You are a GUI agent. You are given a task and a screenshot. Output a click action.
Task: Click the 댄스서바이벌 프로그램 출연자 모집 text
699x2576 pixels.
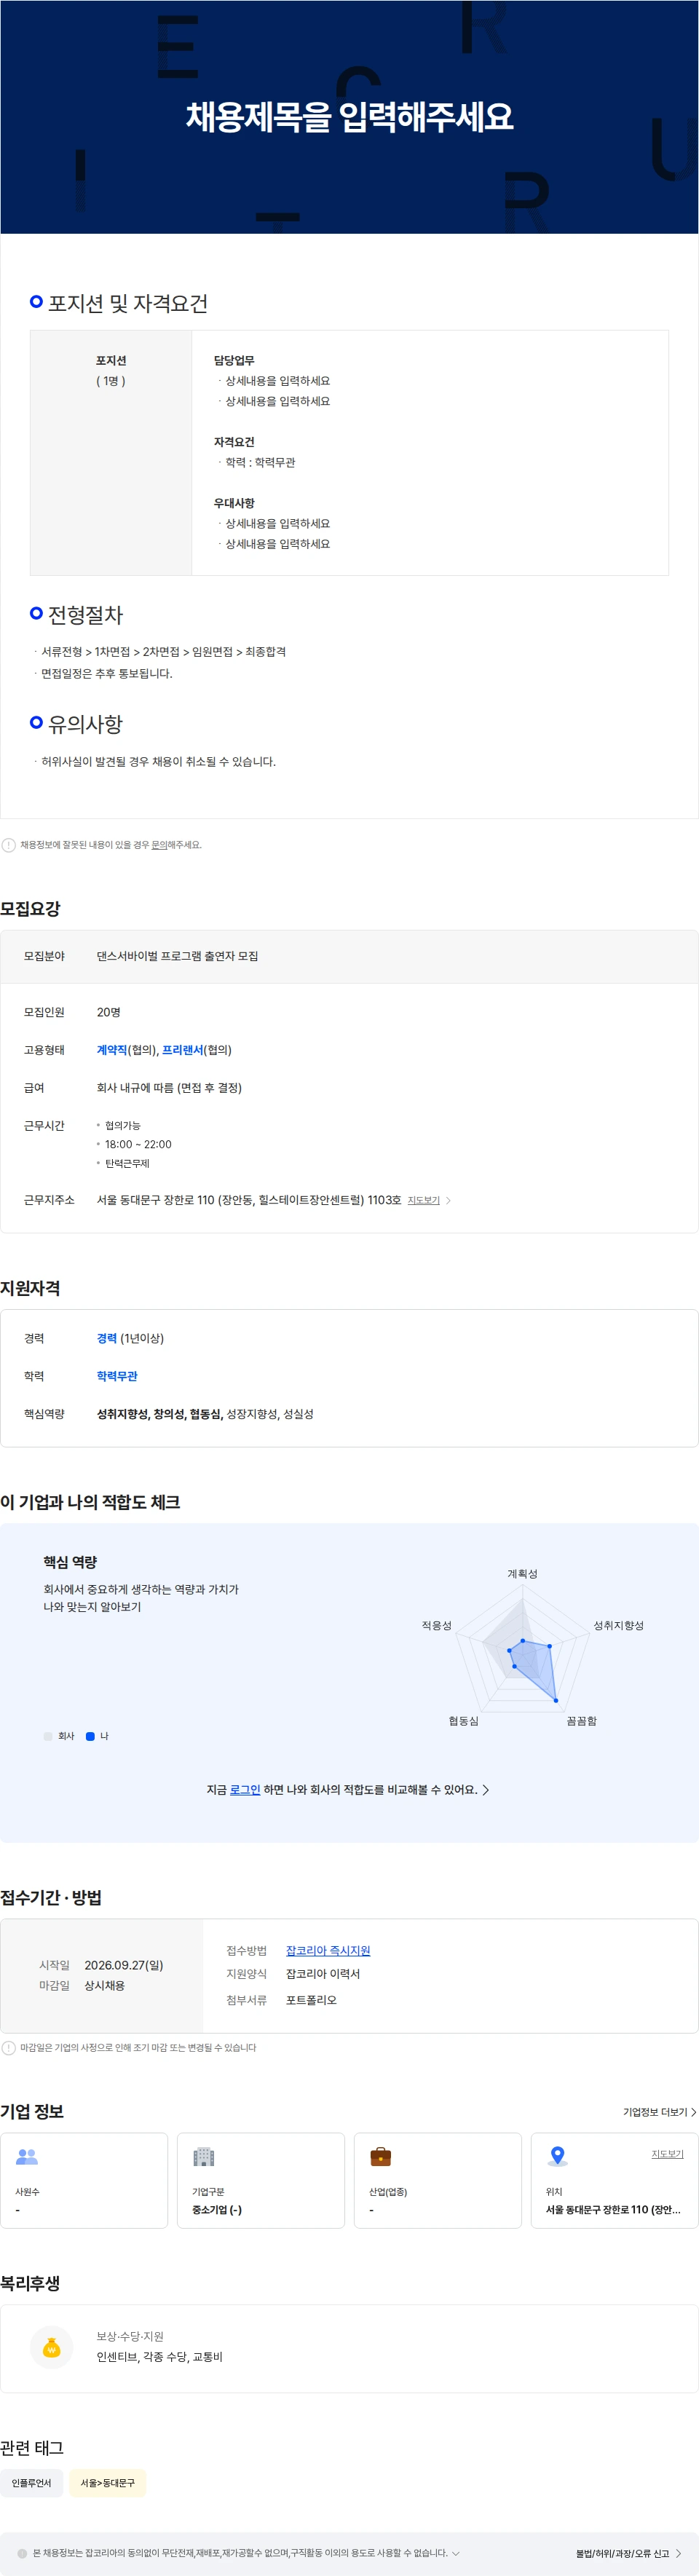point(177,956)
